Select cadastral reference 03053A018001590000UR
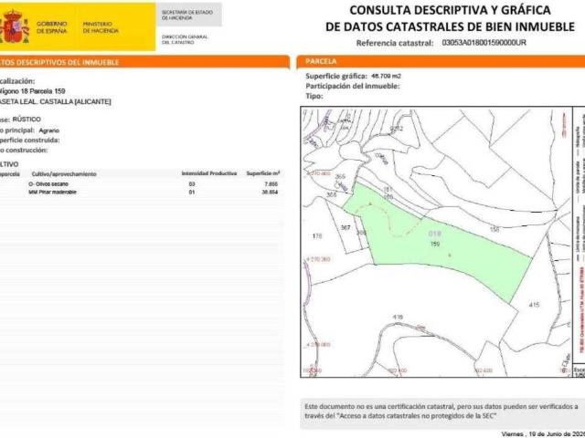 484,43
